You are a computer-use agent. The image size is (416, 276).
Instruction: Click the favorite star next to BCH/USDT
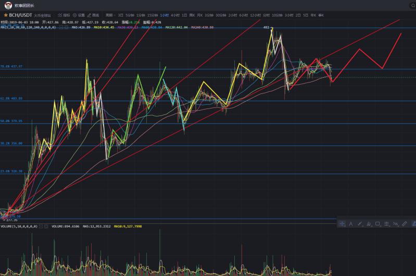(x=6, y=15)
